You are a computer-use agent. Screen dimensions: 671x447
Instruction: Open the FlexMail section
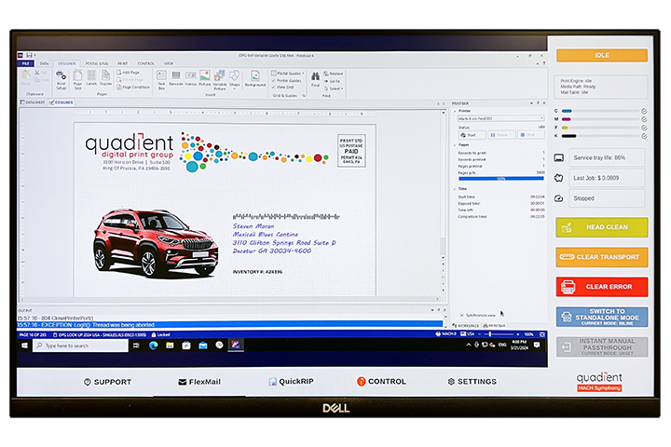click(199, 382)
